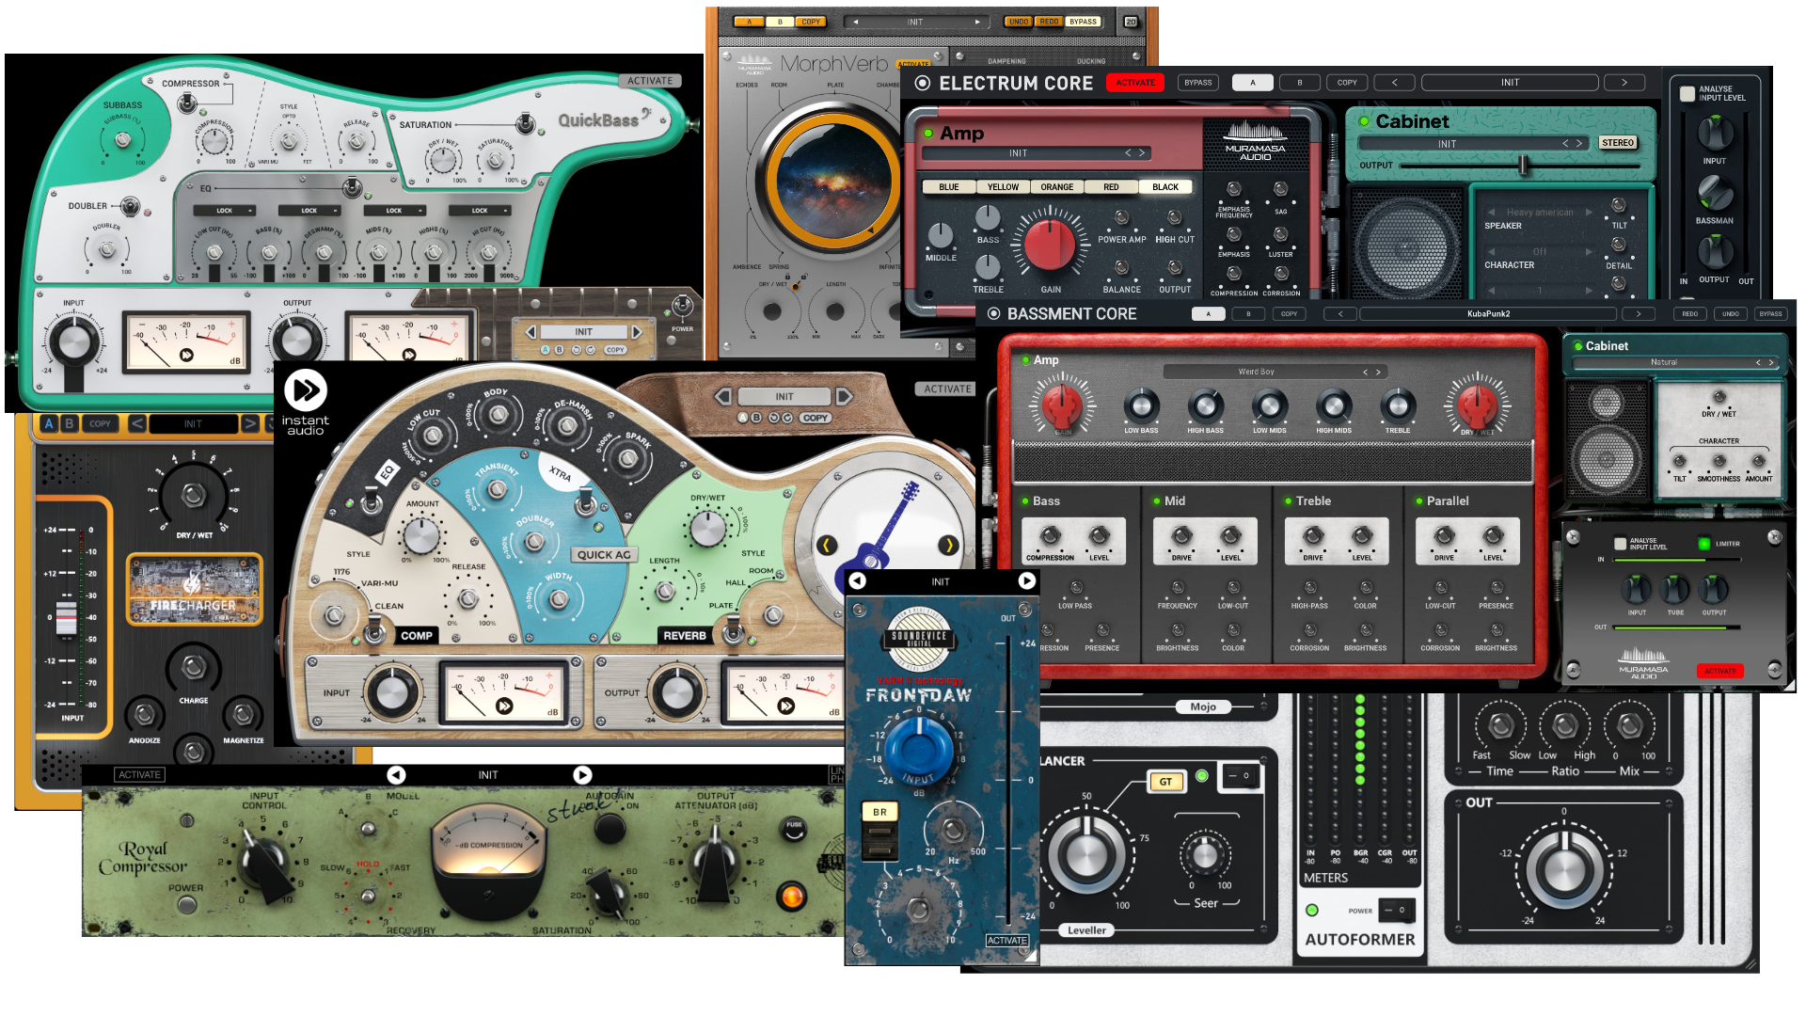Screen dimensions: 1806x1016
Task: Flip the QuickAG REVERB toggle switch
Action: 734,628
